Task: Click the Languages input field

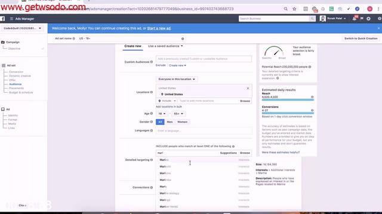Action: tap(204, 131)
